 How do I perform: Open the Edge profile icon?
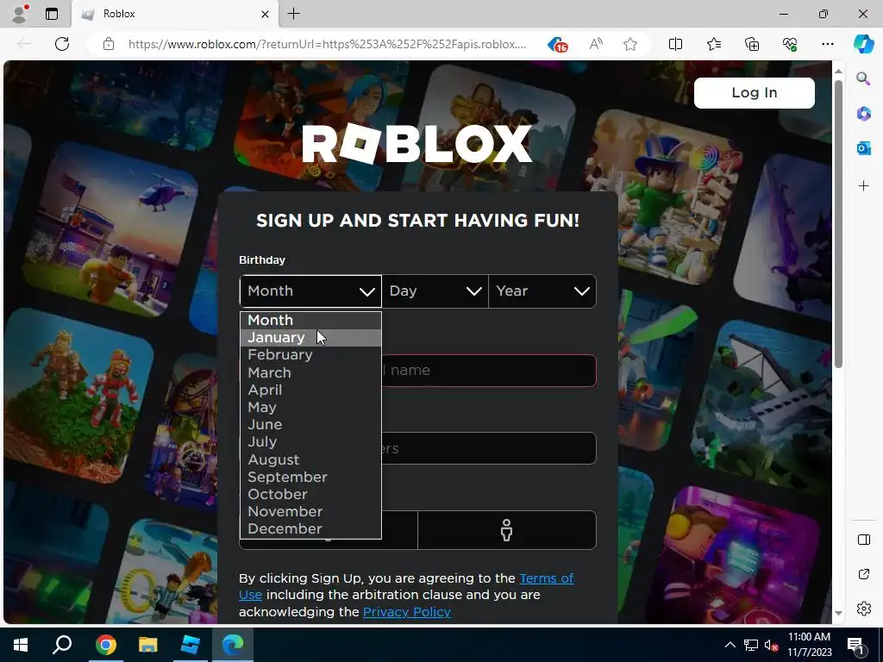click(x=20, y=14)
